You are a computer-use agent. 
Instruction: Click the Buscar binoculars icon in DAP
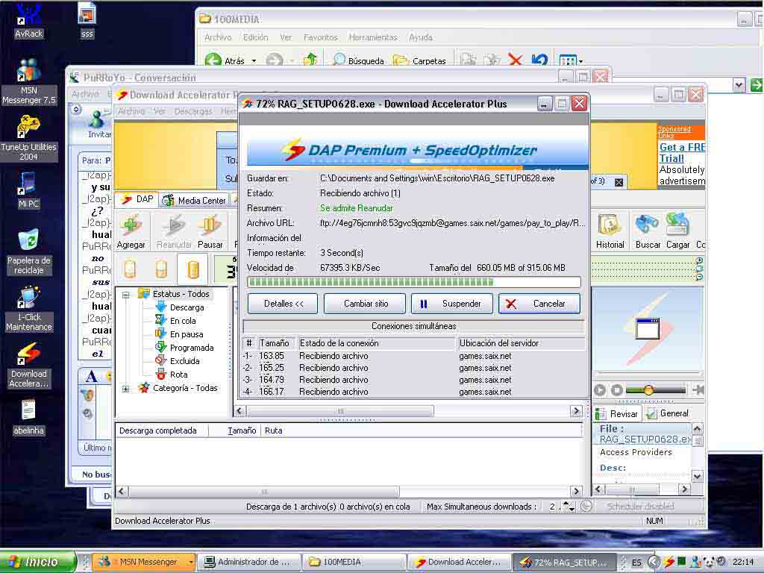(648, 231)
